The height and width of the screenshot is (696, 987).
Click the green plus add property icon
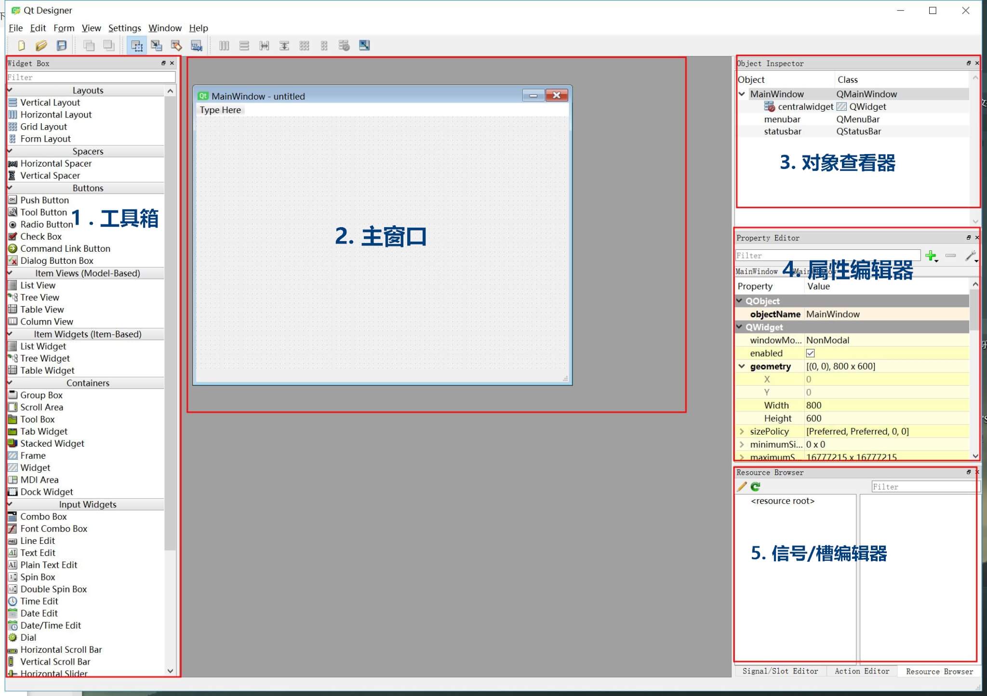tap(931, 256)
